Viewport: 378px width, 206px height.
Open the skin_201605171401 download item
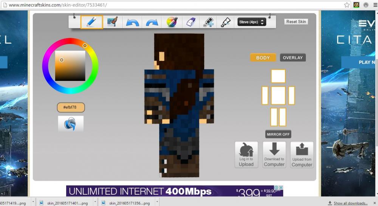click(65, 203)
